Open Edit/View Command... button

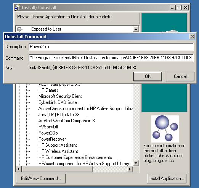(41, 178)
